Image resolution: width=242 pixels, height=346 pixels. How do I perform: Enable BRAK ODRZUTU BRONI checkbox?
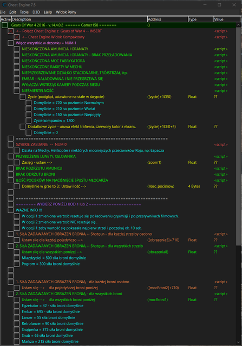click(x=11, y=174)
